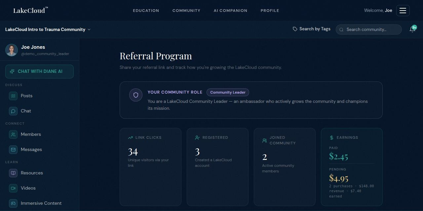
Task: Click the dollar icon on Earnings card
Action: (x=331, y=138)
